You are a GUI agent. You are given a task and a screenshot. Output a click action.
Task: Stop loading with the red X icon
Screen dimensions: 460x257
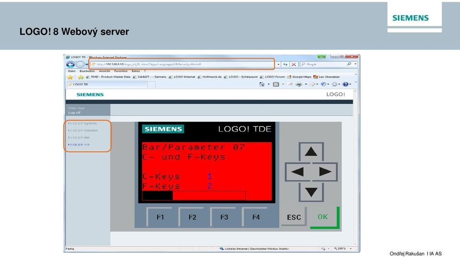[x=293, y=64]
